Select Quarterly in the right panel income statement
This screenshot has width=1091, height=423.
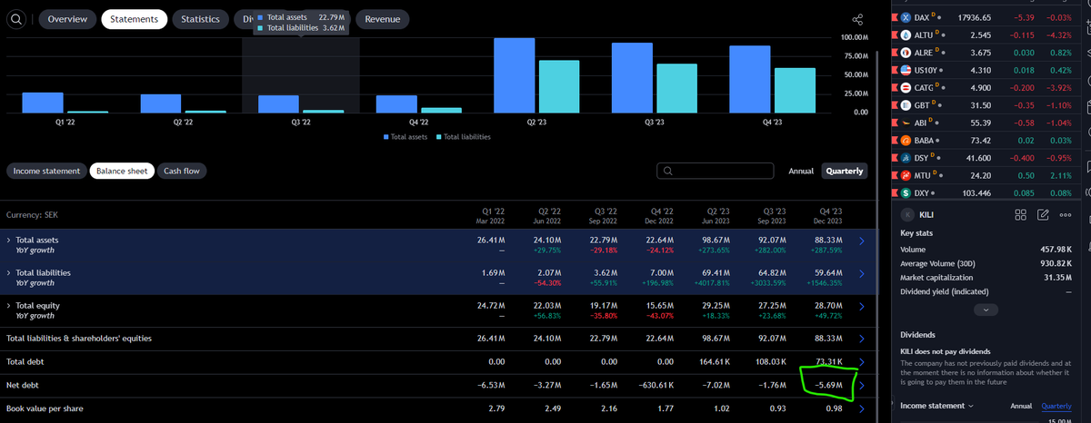1056,405
